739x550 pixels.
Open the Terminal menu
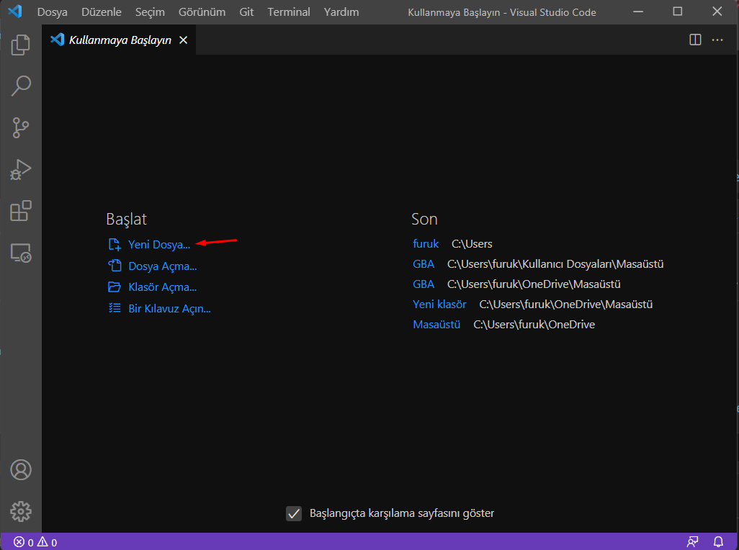point(289,12)
